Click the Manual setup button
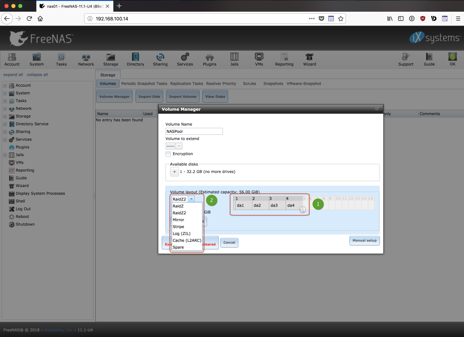464x337 pixels. point(364,241)
